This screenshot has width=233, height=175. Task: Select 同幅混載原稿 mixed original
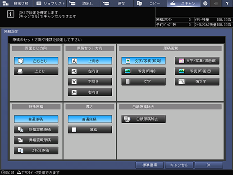coord(36,129)
